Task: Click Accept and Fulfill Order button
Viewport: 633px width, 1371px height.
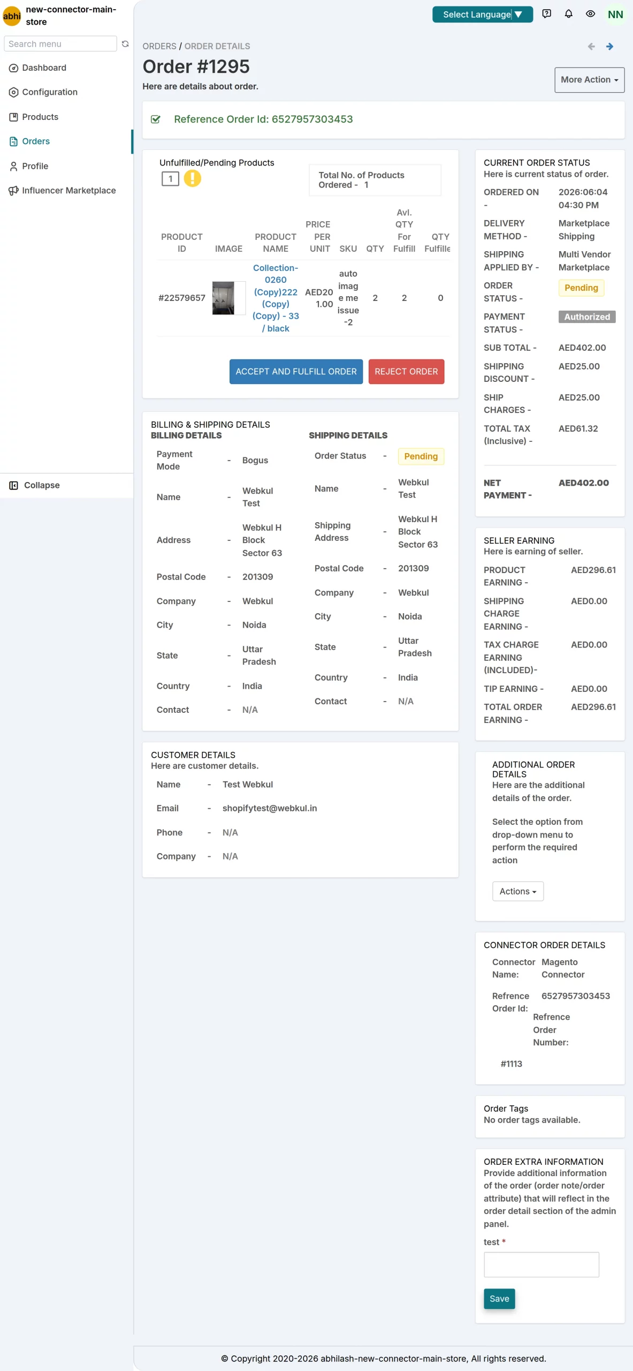Action: pyautogui.click(x=296, y=372)
